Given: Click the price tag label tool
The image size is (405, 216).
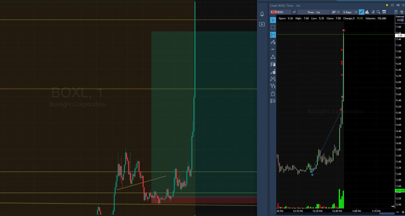Looking at the screenshot, I should (x=273, y=94).
